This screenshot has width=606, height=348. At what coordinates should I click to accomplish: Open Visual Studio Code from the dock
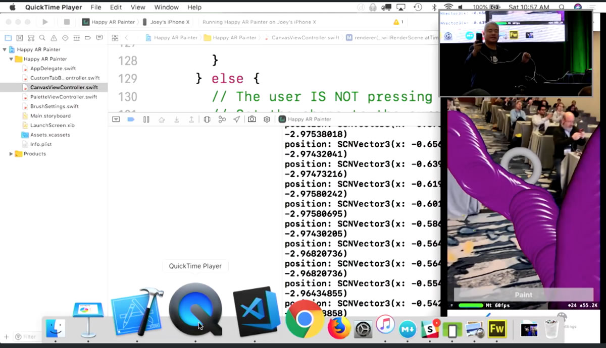257,311
